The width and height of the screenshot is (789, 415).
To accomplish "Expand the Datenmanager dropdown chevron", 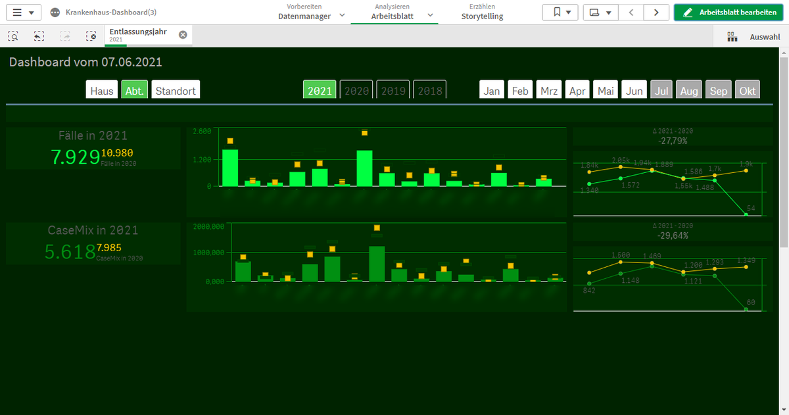I will [x=341, y=15].
